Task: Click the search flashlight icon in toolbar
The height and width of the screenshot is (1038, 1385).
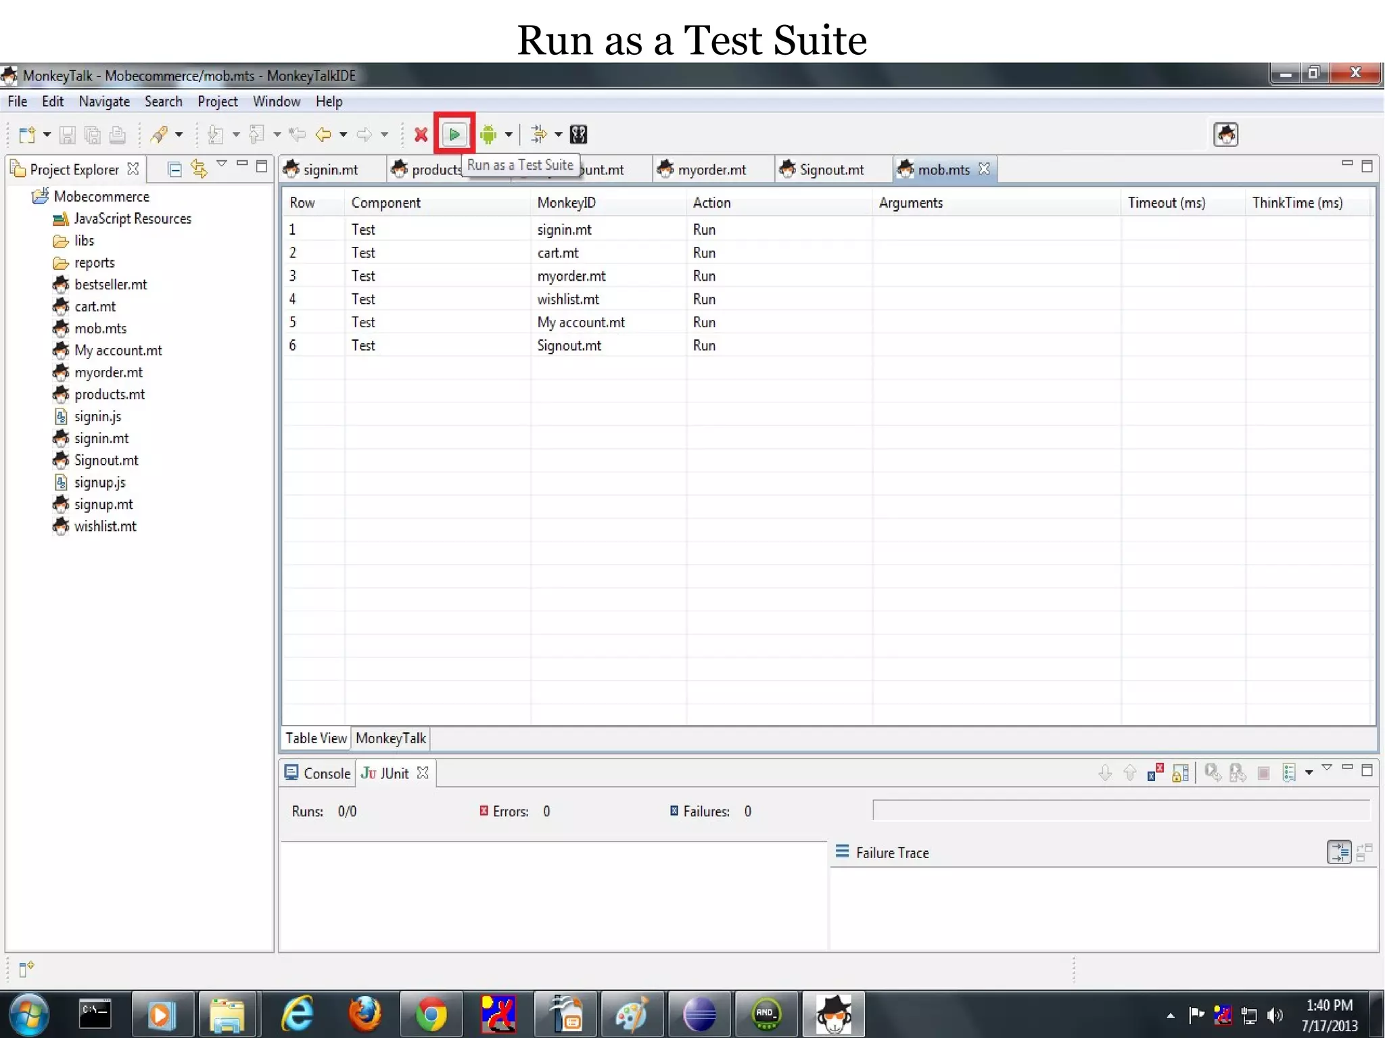Action: [x=159, y=135]
